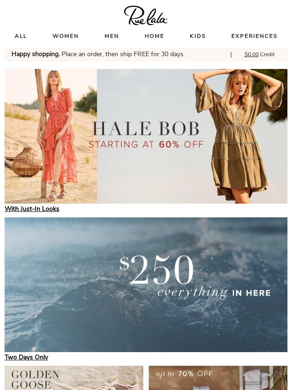Open the HOME category link
The width and height of the screenshot is (292, 390).
tap(154, 36)
